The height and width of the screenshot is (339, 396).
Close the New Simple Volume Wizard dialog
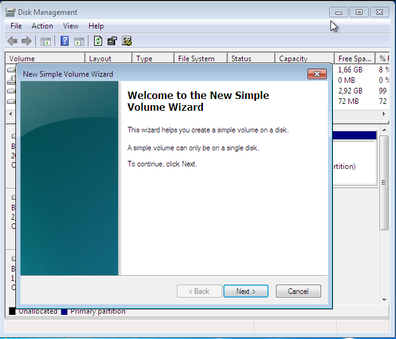pyautogui.click(x=317, y=74)
